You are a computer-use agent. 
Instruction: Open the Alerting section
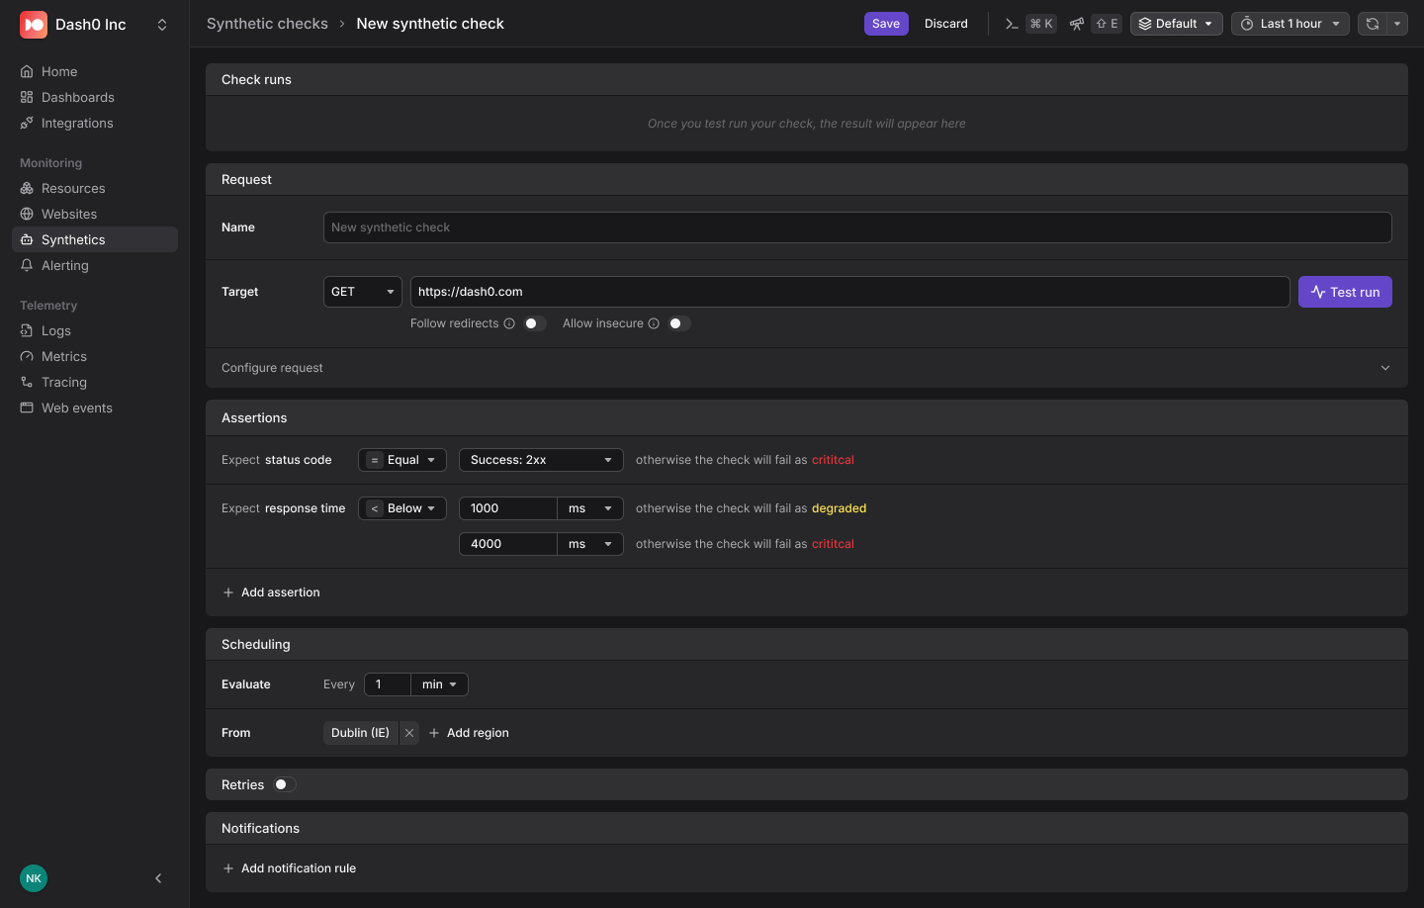click(95, 265)
